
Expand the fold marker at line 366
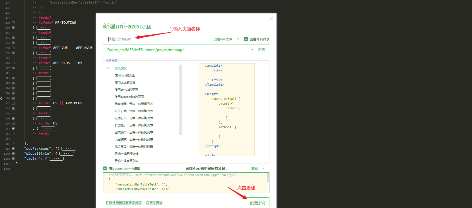pyautogui.click(x=13, y=148)
